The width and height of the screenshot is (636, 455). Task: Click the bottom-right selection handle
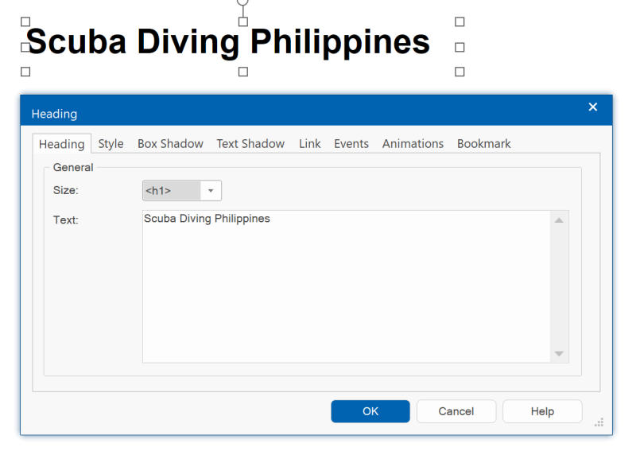460,72
